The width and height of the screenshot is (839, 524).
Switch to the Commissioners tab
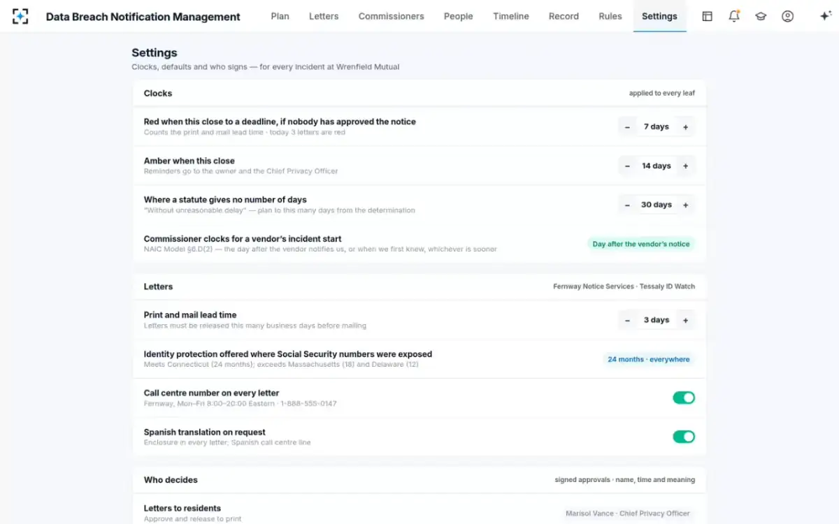391,16
